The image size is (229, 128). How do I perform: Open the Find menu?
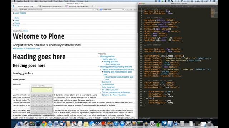pyautogui.click(x=50, y=1)
